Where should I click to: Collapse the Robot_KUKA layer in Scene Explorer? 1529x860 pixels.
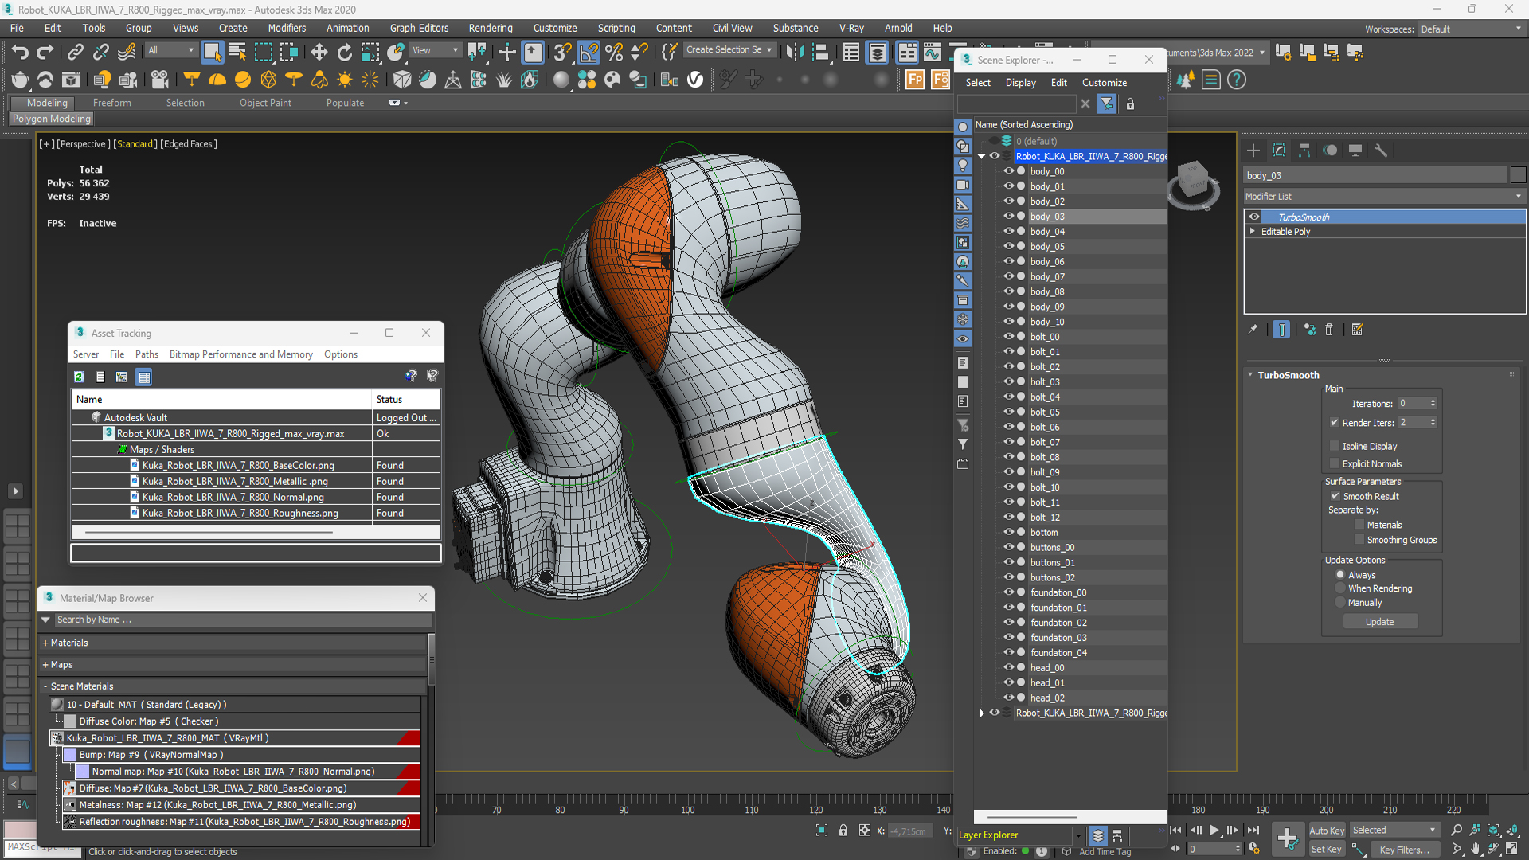(982, 156)
